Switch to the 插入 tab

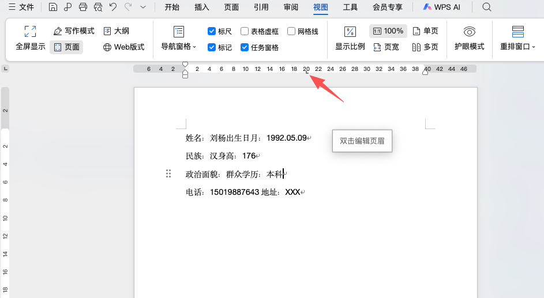pos(201,7)
